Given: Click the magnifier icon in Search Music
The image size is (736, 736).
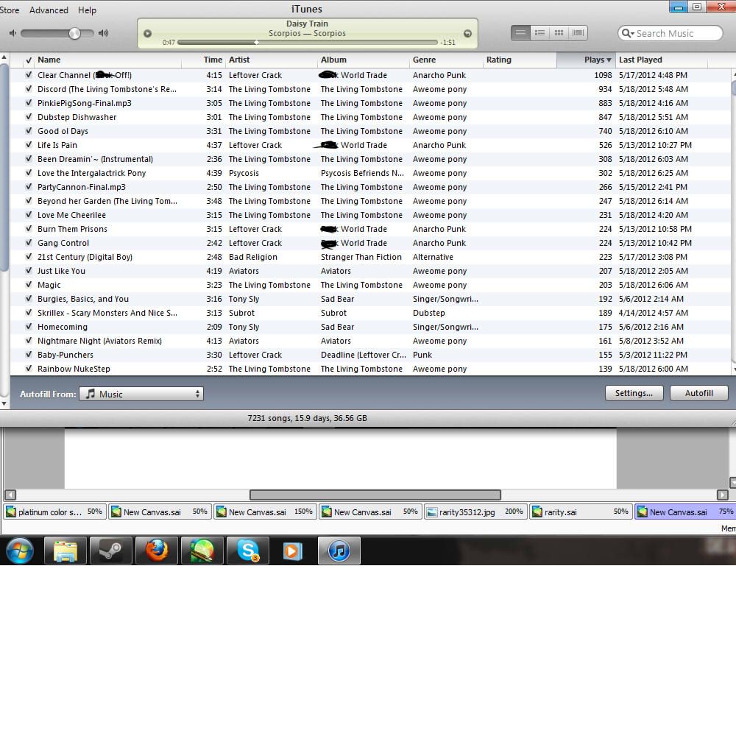Looking at the screenshot, I should (x=627, y=33).
